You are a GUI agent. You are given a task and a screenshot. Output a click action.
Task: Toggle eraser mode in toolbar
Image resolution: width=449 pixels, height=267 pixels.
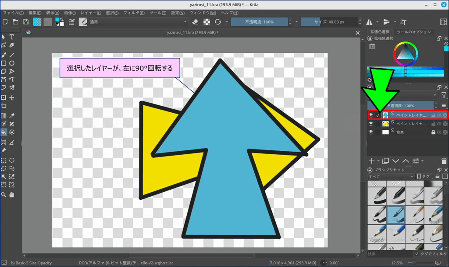(x=196, y=22)
